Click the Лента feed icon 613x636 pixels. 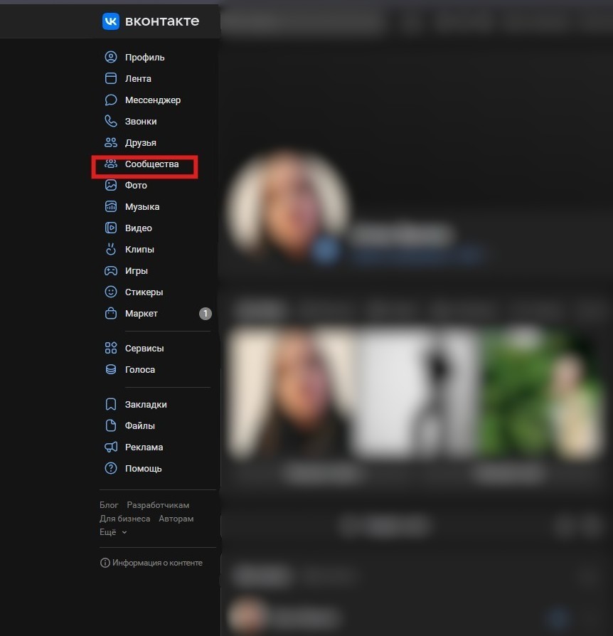tap(111, 78)
